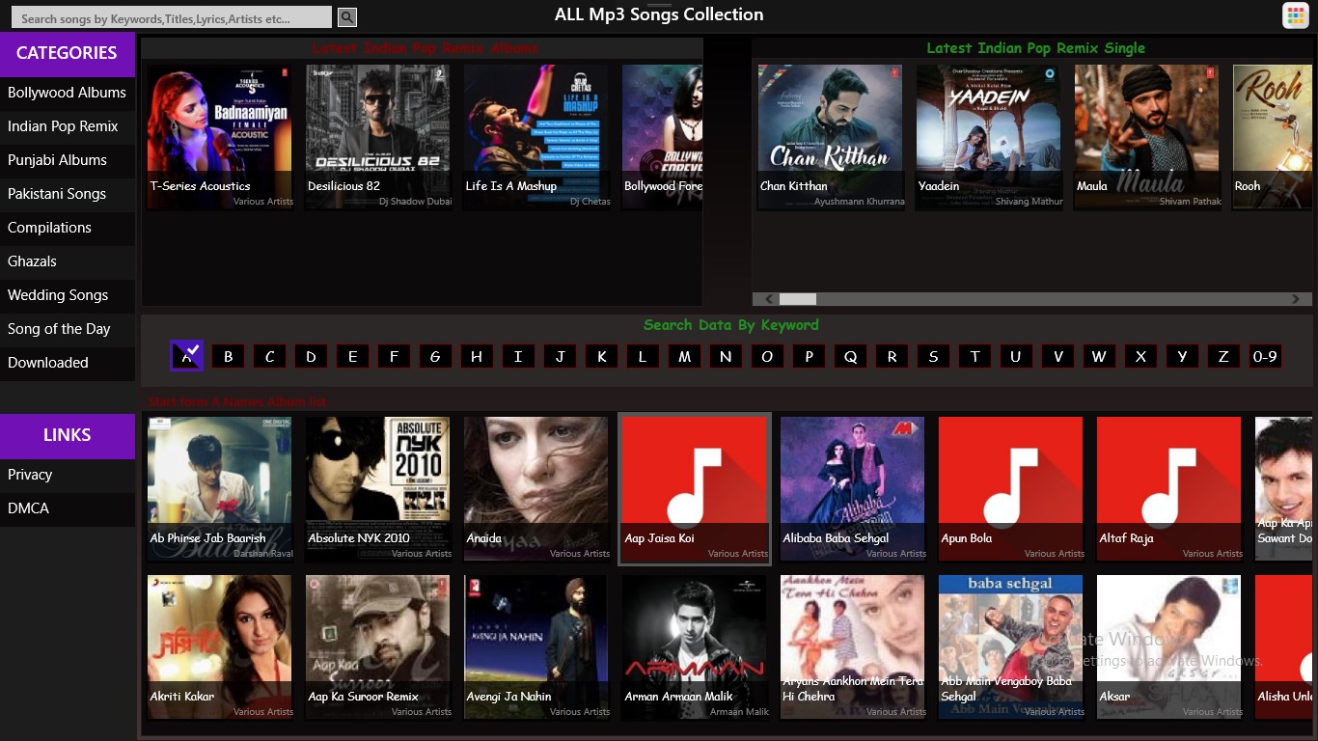Screen dimensions: 1318x741
Task: Open Indian Pop Remix category
Action: [x=68, y=126]
